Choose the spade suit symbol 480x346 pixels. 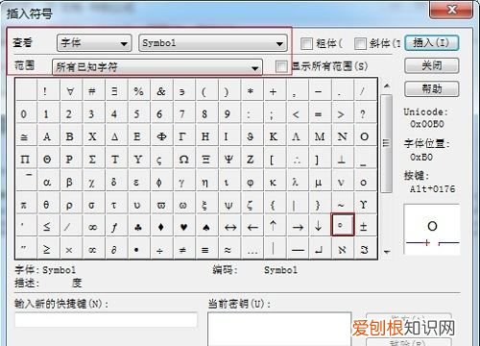click(x=206, y=226)
